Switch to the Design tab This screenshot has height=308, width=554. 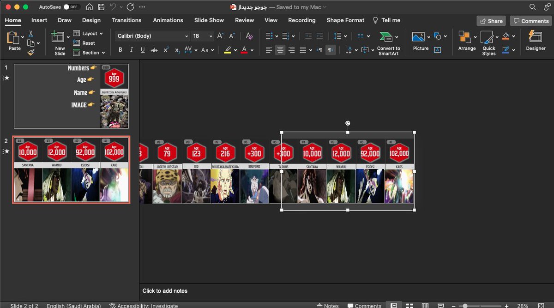click(x=91, y=20)
